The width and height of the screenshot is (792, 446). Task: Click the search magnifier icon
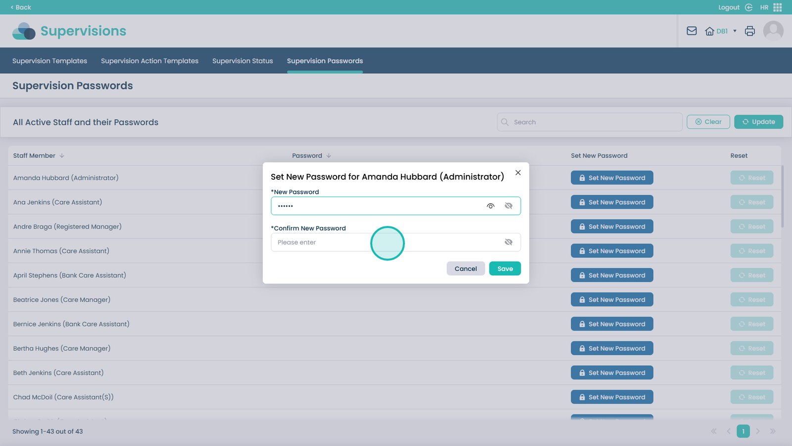coord(505,122)
